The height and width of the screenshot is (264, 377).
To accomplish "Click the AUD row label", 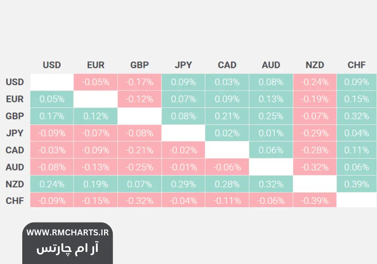I will (x=15, y=167).
